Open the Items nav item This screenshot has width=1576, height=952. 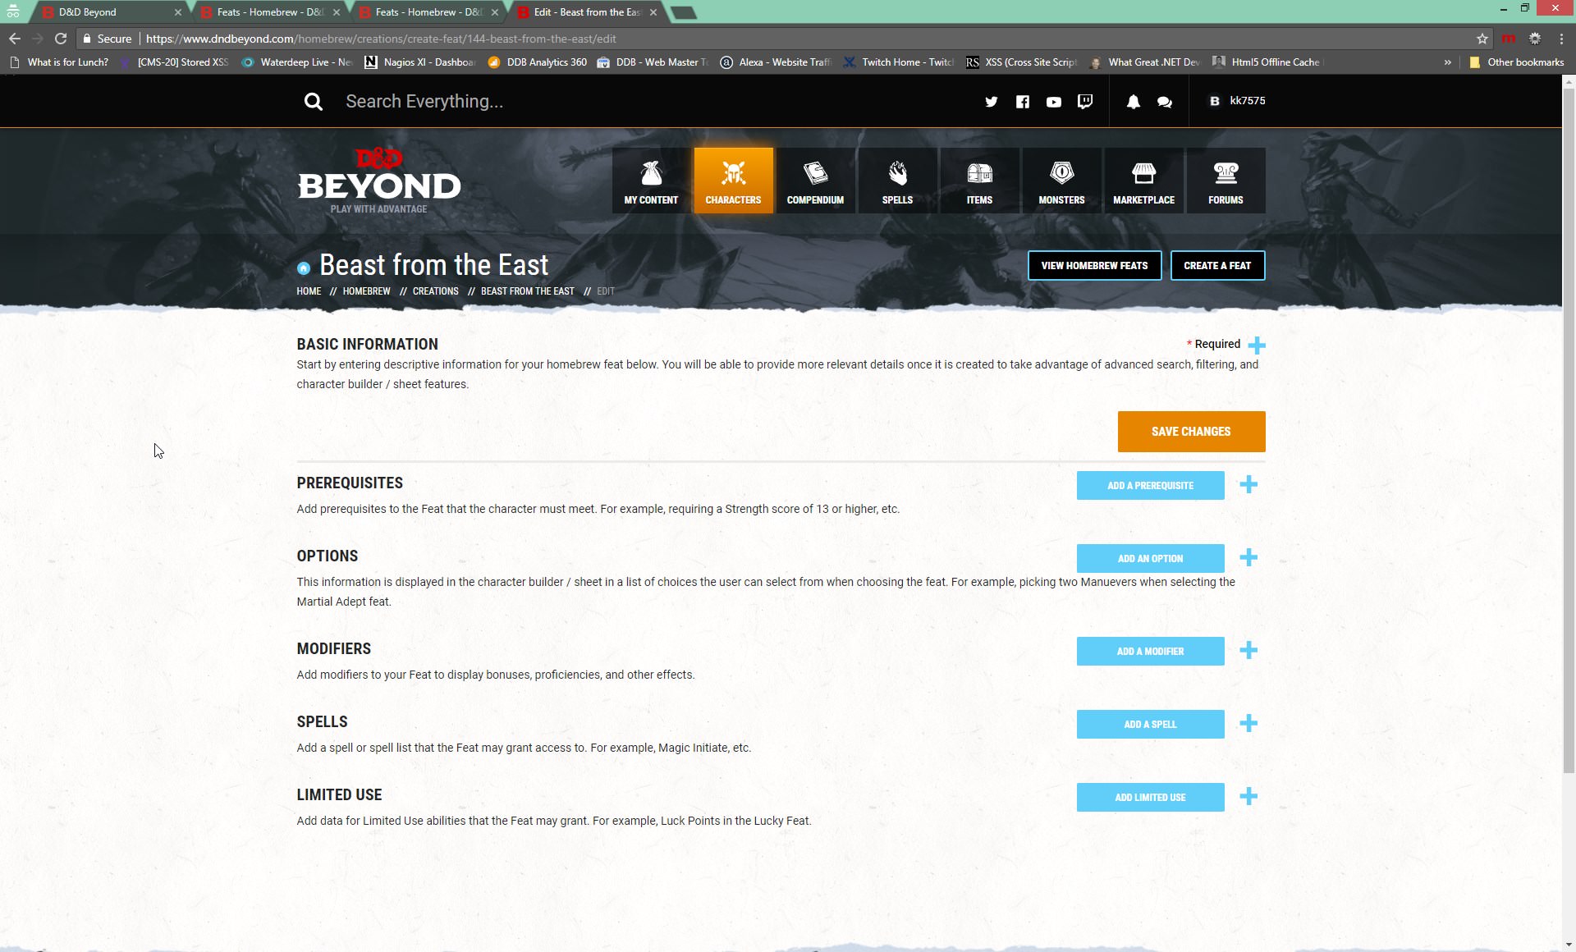(979, 181)
